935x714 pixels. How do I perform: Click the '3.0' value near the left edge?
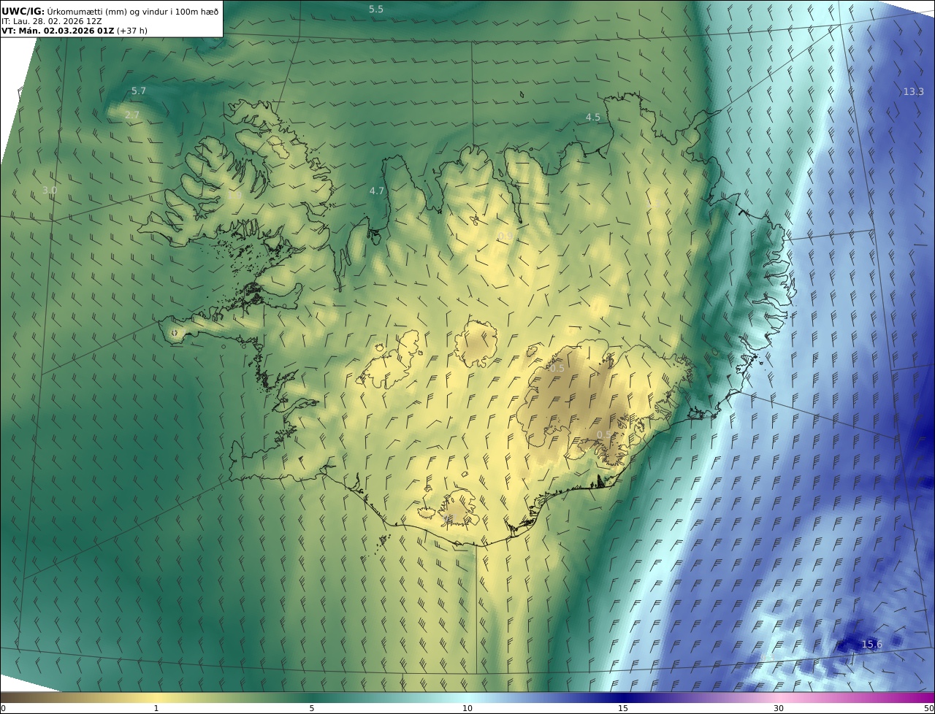coord(49,190)
